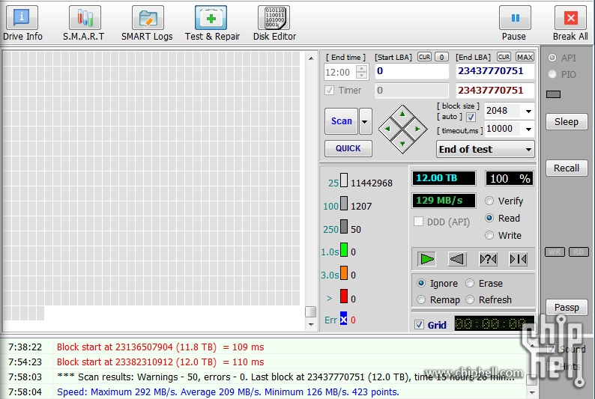Toggle the Timer checkbox
This screenshot has width=595, height=399.
pyautogui.click(x=330, y=90)
